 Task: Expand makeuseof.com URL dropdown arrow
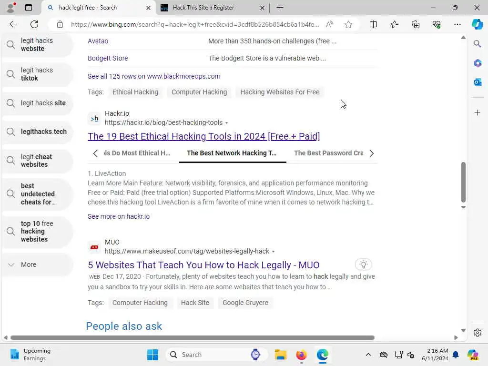pyautogui.click(x=273, y=252)
